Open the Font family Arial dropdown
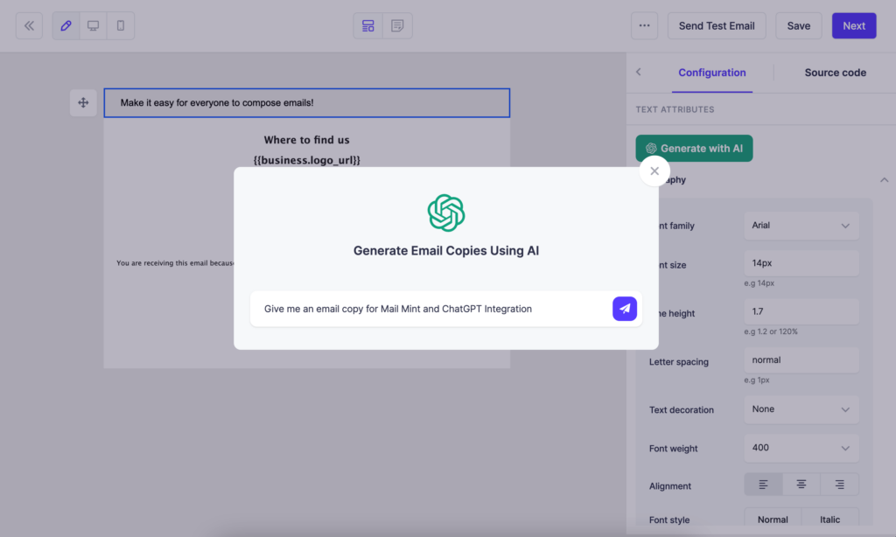896x537 pixels. (801, 226)
